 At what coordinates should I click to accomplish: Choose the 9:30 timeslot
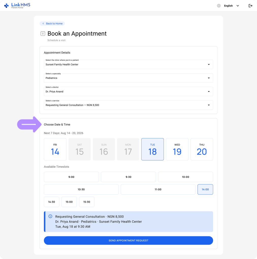128,177
